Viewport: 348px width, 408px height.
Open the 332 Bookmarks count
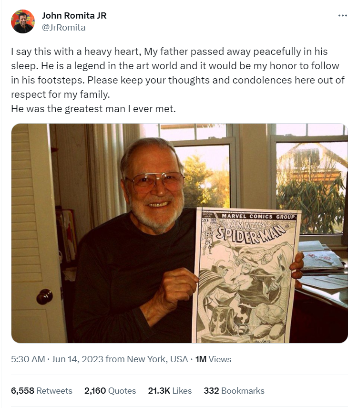pos(234,390)
